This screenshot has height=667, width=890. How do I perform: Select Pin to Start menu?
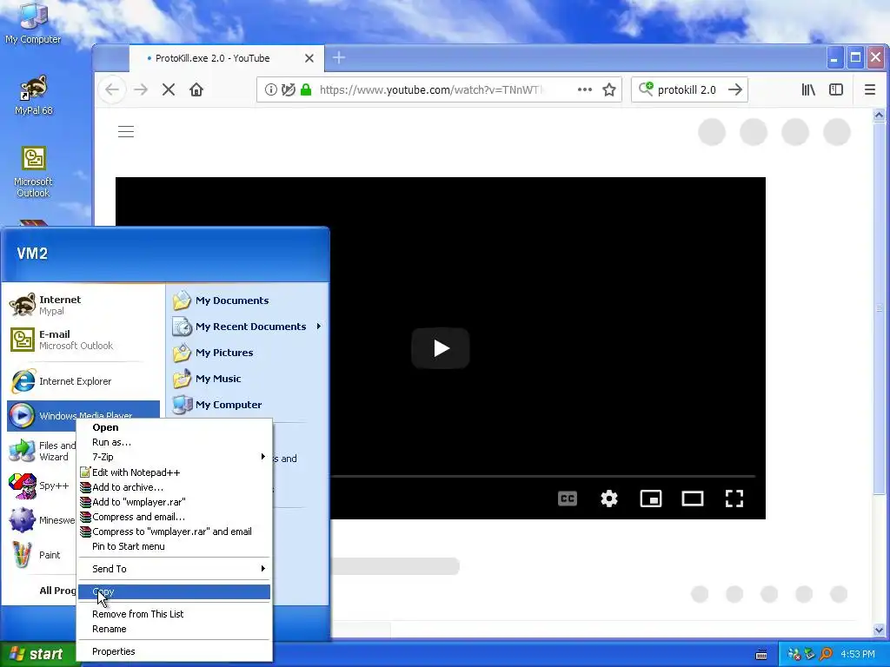pyautogui.click(x=174, y=546)
